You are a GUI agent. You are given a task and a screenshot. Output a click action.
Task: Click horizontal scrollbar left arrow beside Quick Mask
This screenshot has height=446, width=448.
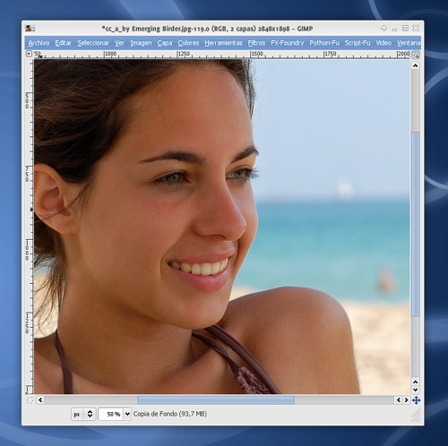(40, 400)
